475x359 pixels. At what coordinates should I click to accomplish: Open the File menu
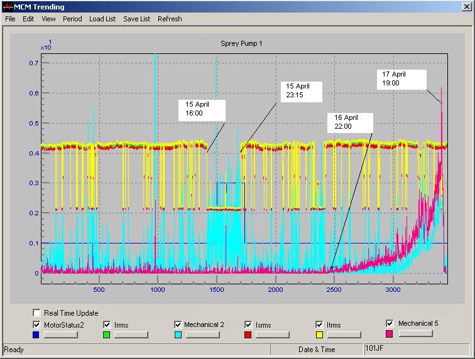[10, 19]
